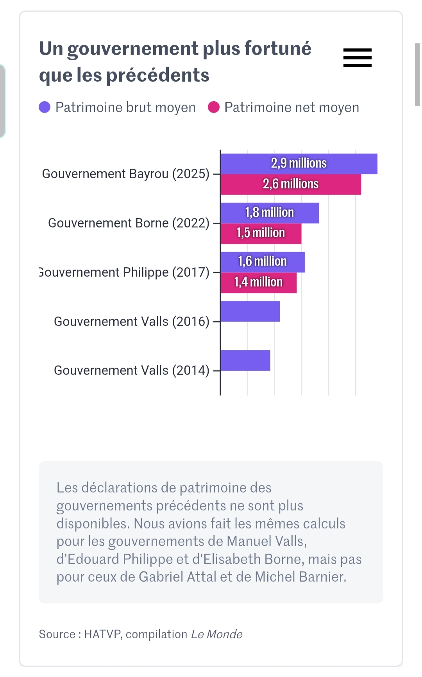Click the Gouvernement Philippe (2017) axis label
422x677 pixels.
coord(125,272)
